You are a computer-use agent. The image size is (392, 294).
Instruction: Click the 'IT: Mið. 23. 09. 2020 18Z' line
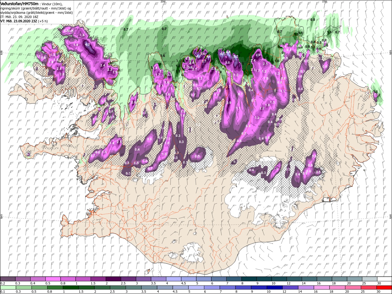[x=20, y=17]
